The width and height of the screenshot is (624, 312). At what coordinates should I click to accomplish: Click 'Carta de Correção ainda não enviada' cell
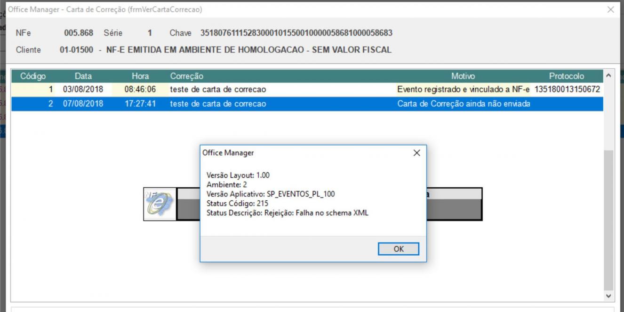pos(464,104)
